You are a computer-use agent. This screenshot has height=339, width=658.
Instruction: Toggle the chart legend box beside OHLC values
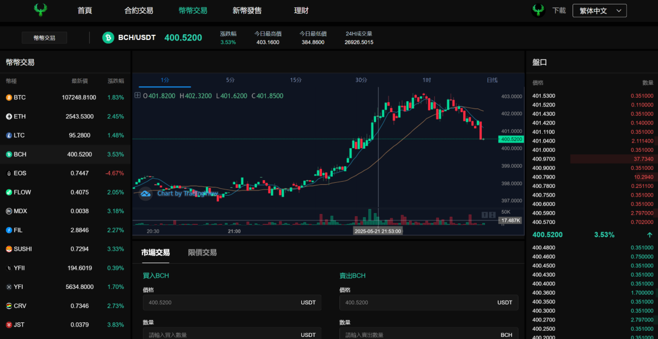click(138, 95)
